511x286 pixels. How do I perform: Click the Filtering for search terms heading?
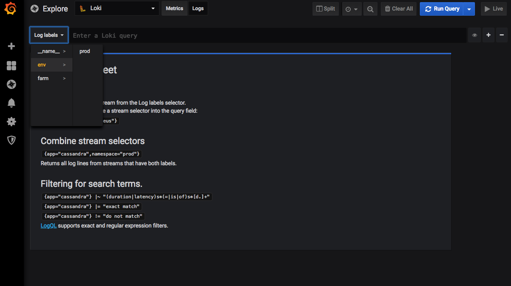click(91, 184)
